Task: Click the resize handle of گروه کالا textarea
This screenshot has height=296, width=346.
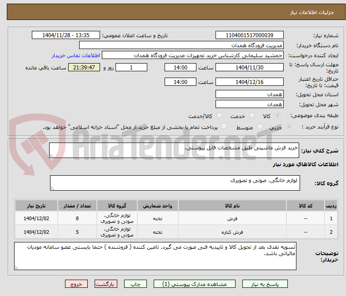Action: [x=52, y=188]
